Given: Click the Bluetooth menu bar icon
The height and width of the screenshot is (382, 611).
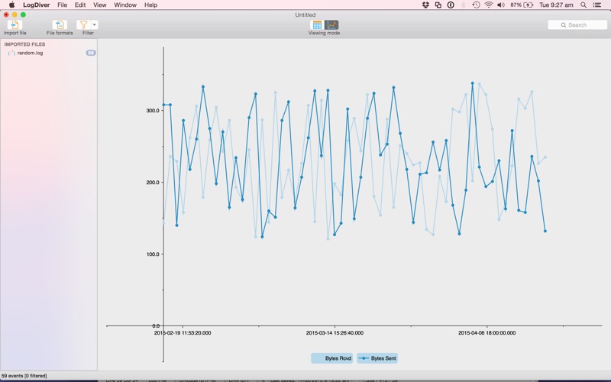Looking at the screenshot, I should [x=464, y=5].
